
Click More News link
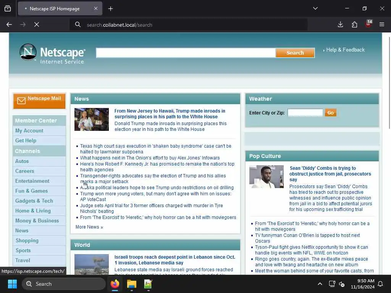(x=89, y=227)
